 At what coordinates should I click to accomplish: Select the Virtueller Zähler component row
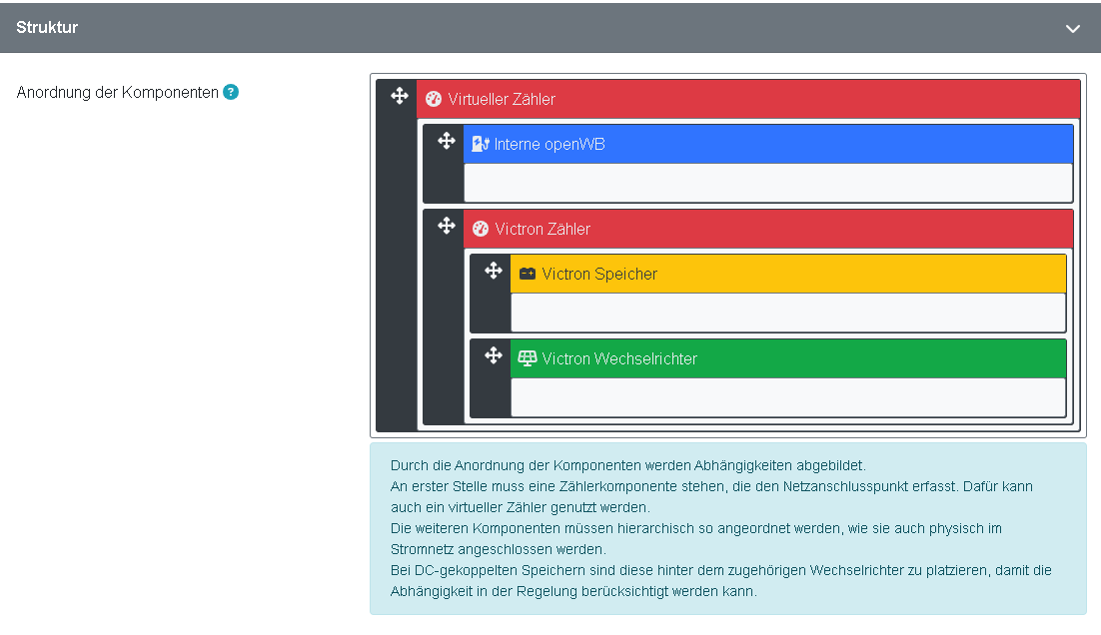click(747, 99)
